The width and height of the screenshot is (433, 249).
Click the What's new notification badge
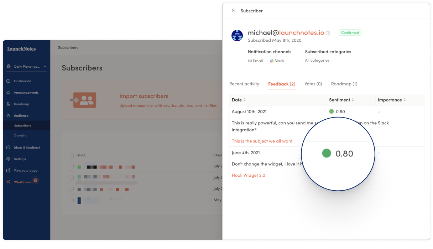(x=36, y=180)
